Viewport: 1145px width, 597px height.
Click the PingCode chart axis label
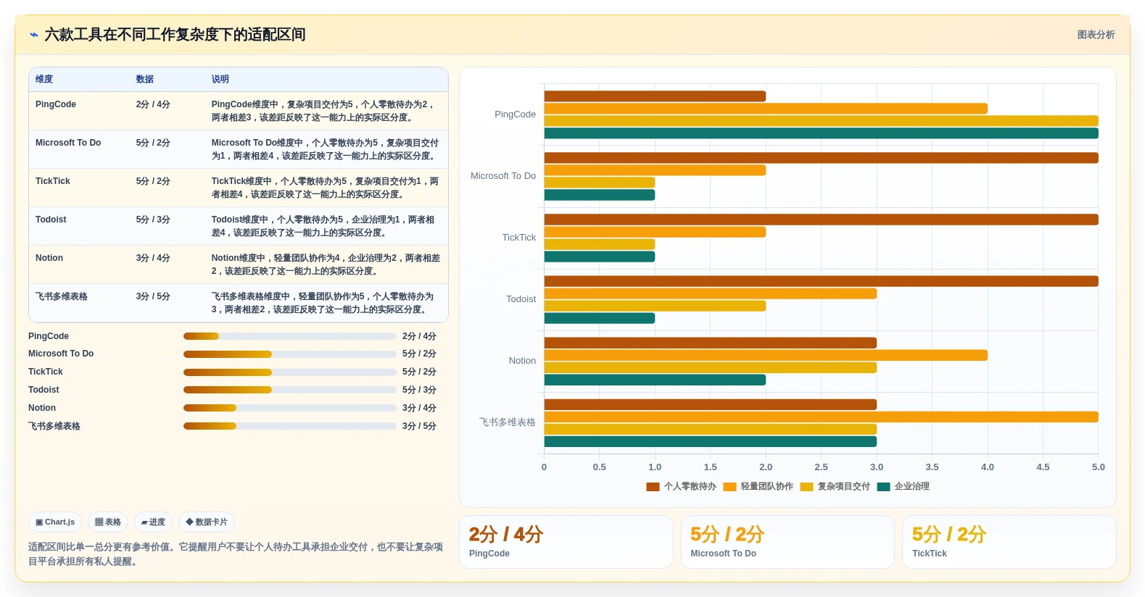(x=515, y=114)
